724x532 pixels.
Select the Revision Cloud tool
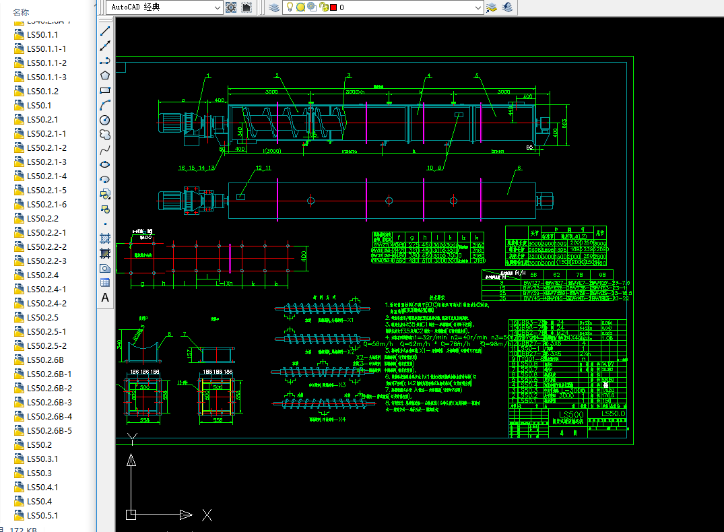[x=105, y=135]
